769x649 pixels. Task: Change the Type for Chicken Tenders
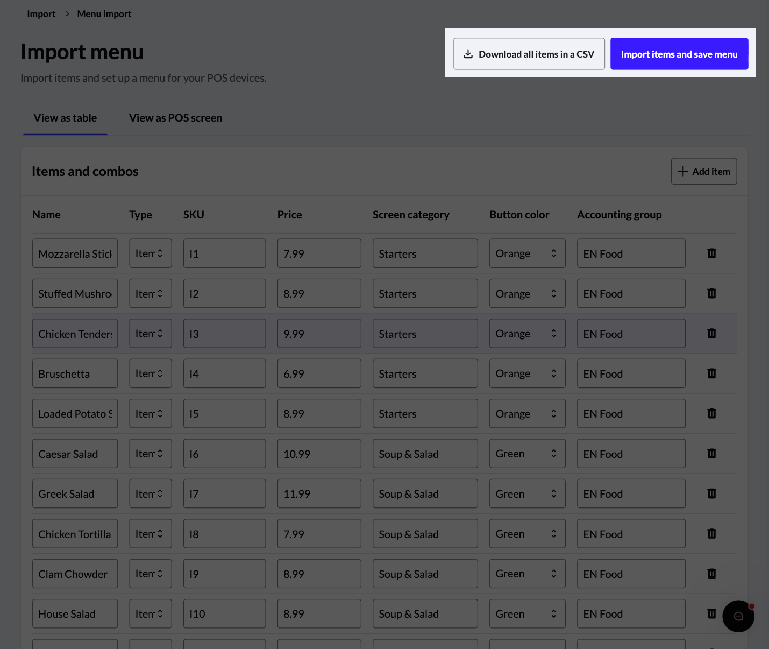151,334
